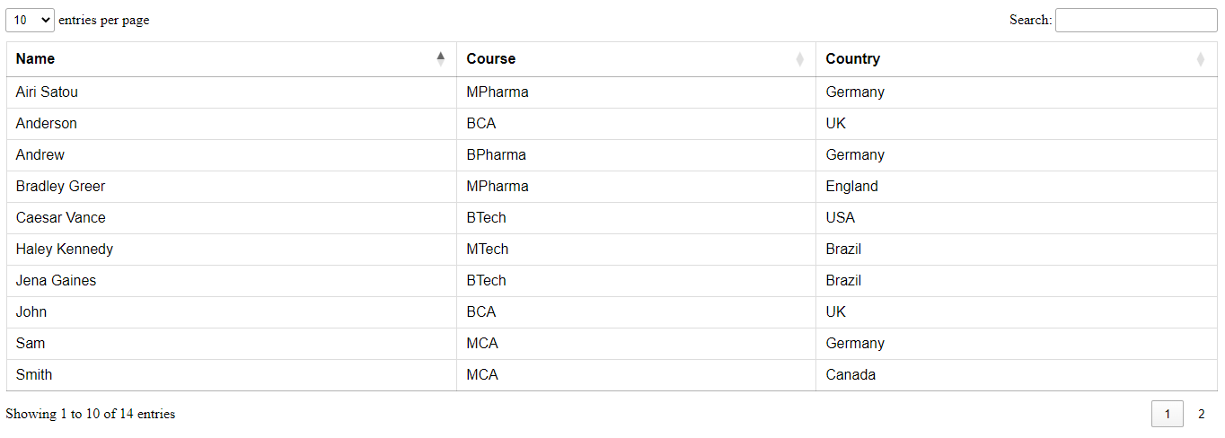Sort by Country using sort arrows icon
The width and height of the screenshot is (1225, 438).
1201,59
